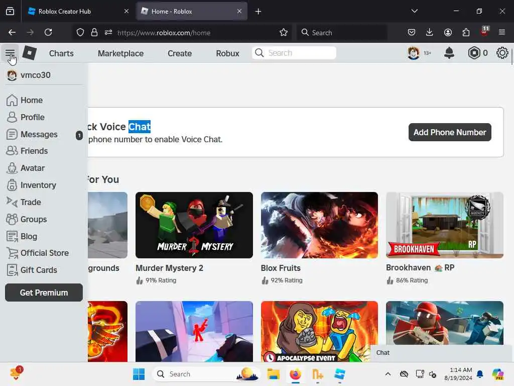Open Firefox View icon in the tab strip
The height and width of the screenshot is (386, 514).
click(10, 11)
